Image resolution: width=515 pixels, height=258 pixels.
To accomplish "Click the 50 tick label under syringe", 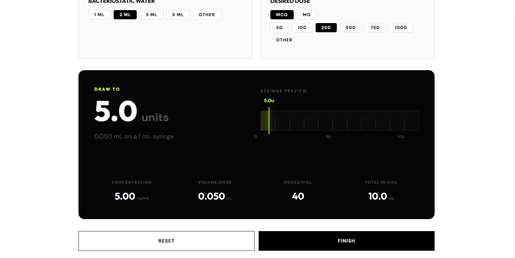I will pos(329,137).
